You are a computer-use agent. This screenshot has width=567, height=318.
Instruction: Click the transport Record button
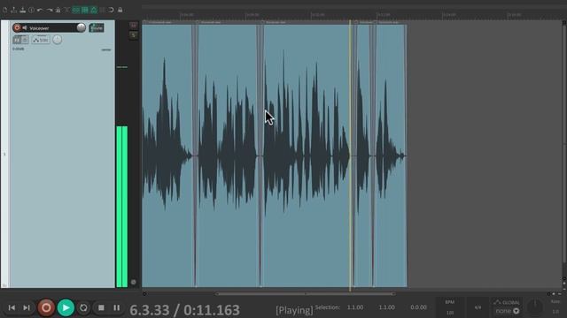[x=46, y=307]
